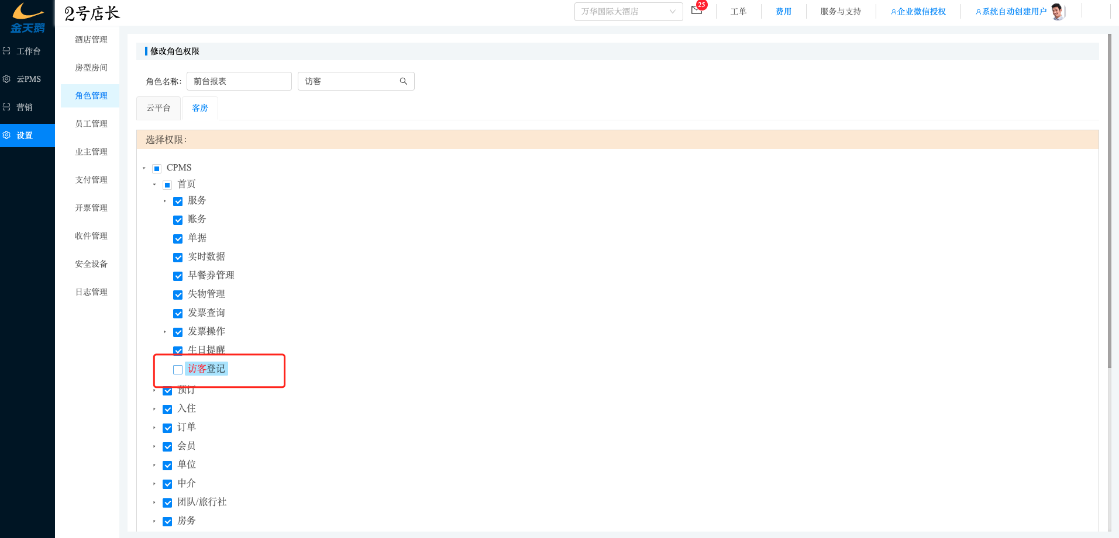This screenshot has height=538, width=1119.
Task: Edit the 角色名称 input field
Action: (x=239, y=81)
